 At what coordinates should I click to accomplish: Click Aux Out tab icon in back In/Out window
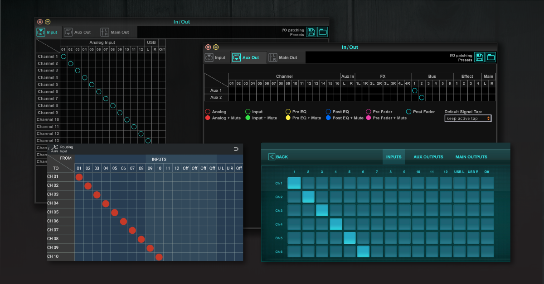[68, 32]
